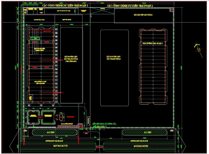The height and width of the screenshot is (154, 209).
Task: Click the cyan crossed rectangle at top
Action: click(102, 11)
